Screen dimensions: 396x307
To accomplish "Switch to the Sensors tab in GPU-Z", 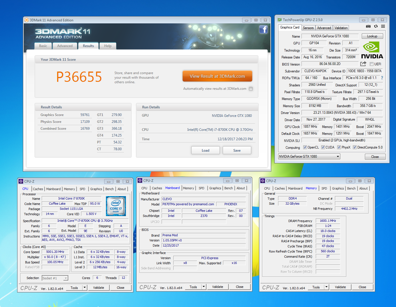I will coord(308,28).
